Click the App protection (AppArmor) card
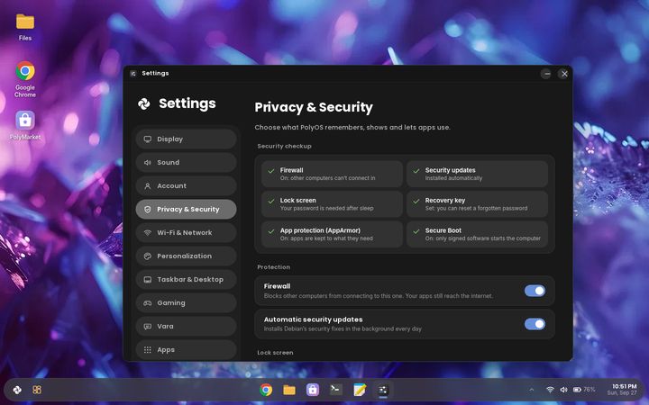The width and height of the screenshot is (649, 405). [332, 234]
